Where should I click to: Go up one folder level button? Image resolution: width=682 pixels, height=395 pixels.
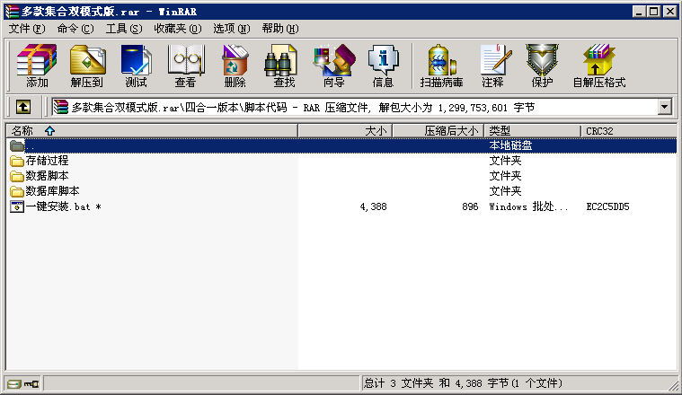23,107
